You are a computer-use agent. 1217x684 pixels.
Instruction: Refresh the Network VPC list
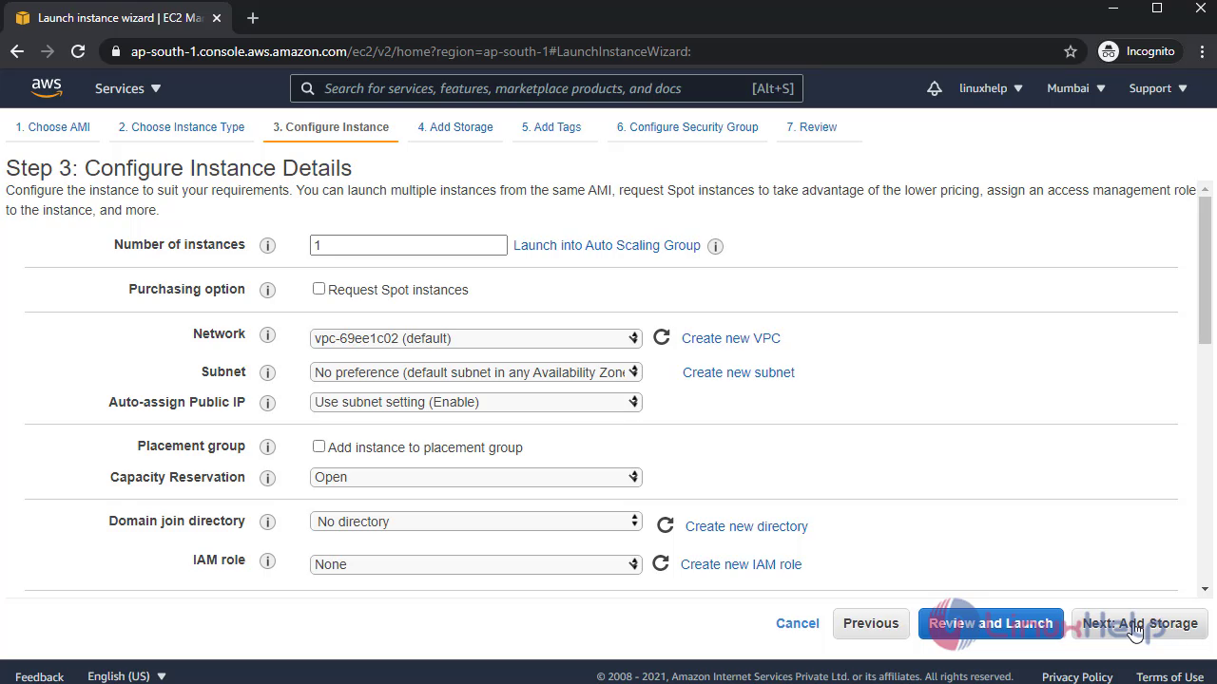tap(662, 337)
